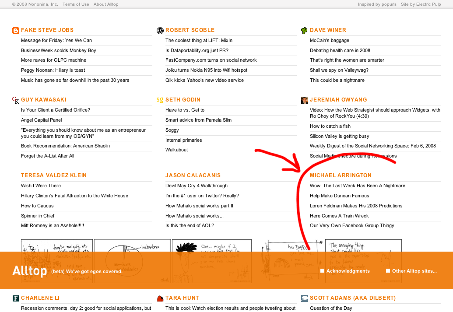Viewport: 453px width, 312px height.
Task: Open the TERESA VALDEZ KLEIN heading
Action: 54,175
